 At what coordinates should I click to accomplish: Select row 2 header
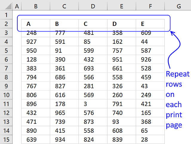(6, 24)
